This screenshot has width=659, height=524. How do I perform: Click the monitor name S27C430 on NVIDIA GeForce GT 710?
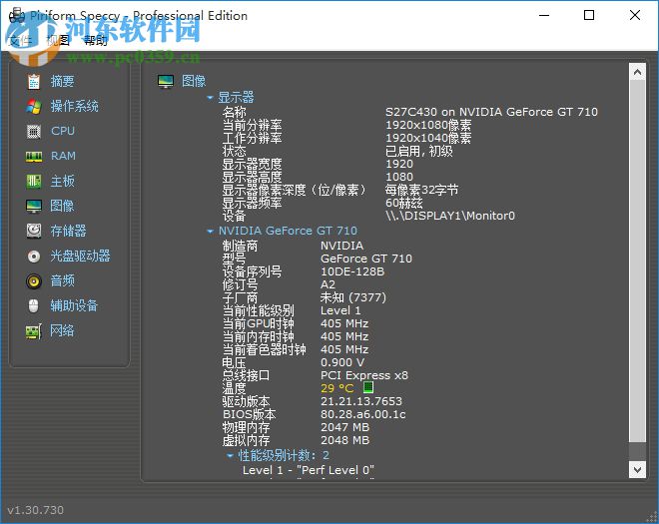point(491,112)
